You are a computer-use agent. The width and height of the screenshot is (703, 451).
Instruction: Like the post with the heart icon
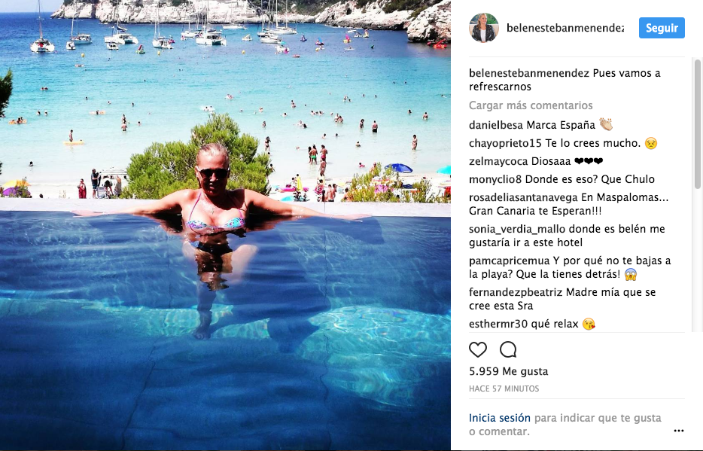click(x=478, y=349)
